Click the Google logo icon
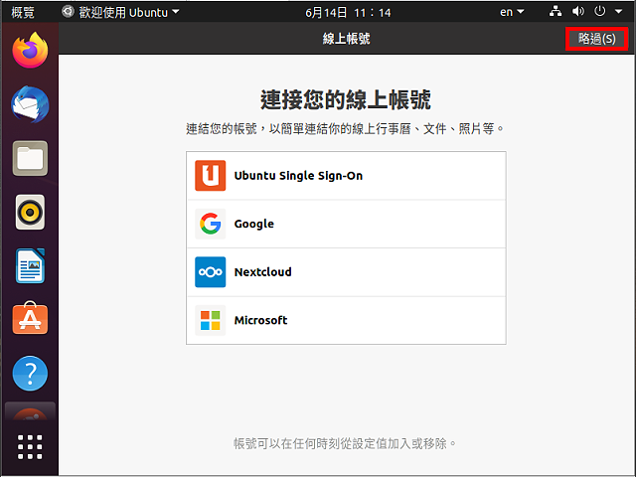 [210, 224]
